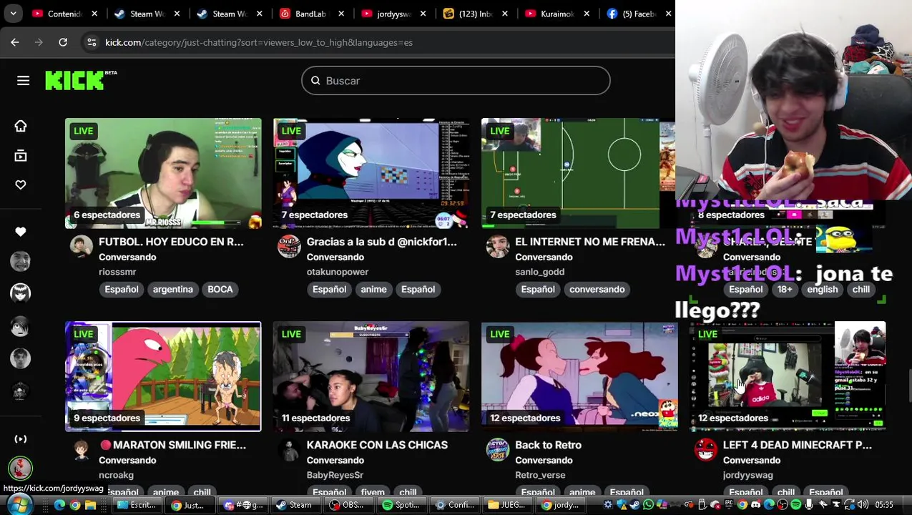
Task: Open otakunopower channel avatar
Action: 289,247
